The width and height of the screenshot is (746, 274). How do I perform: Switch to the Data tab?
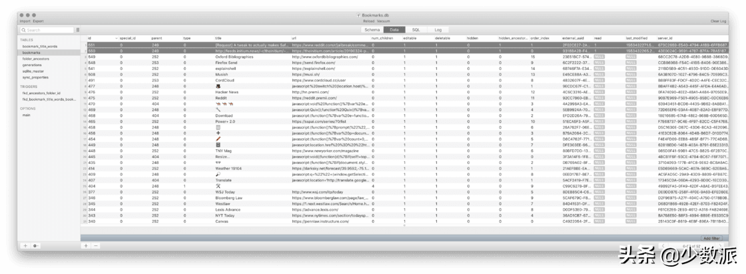coord(394,29)
